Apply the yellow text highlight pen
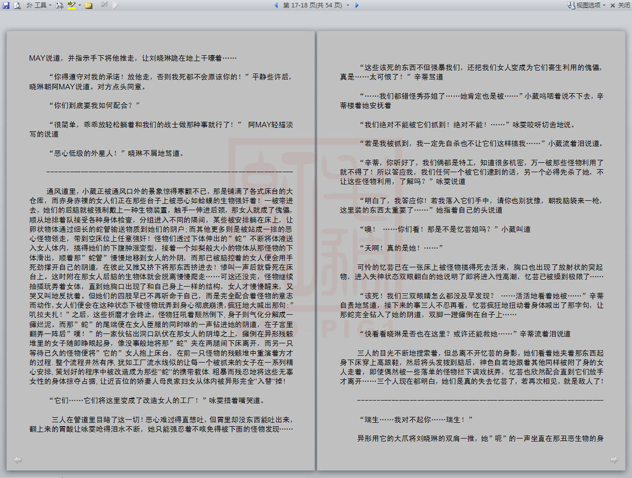 pos(72,5)
